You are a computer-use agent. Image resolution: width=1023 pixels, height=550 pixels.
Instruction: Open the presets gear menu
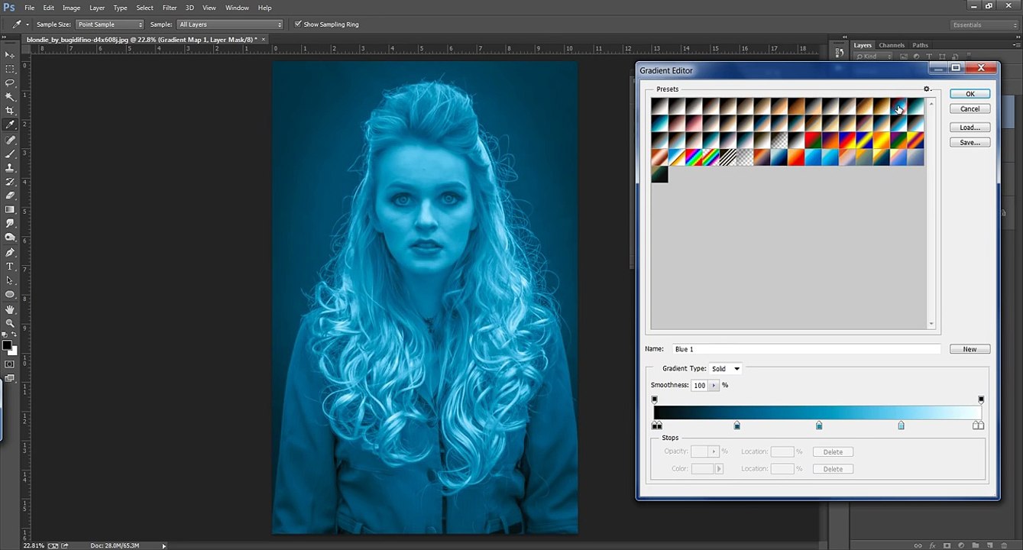(927, 89)
